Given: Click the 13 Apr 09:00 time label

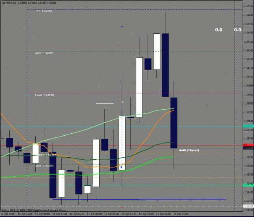Looking at the screenshot, I should click(112, 214).
